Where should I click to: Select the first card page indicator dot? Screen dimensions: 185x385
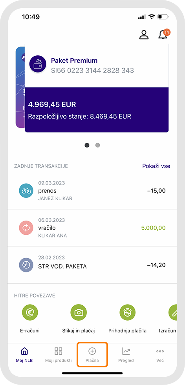click(x=87, y=145)
